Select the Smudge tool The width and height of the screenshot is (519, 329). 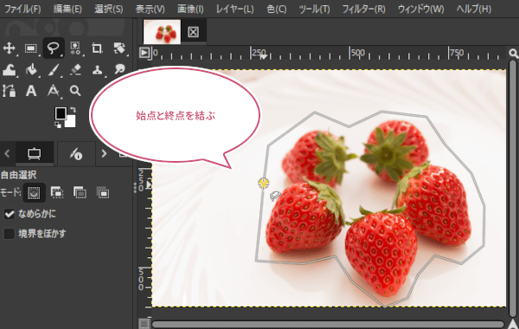(x=119, y=69)
